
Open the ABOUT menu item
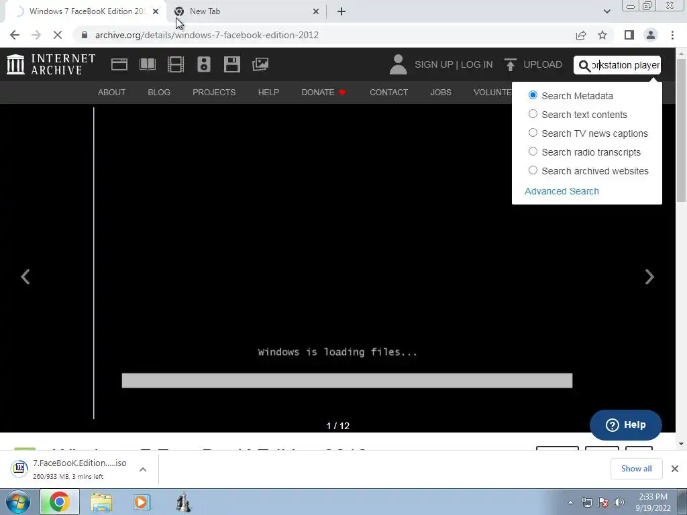[111, 93]
